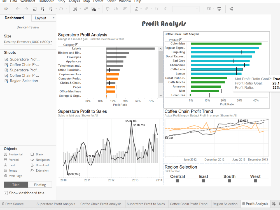Click the Highlight pen icon

[136, 9]
